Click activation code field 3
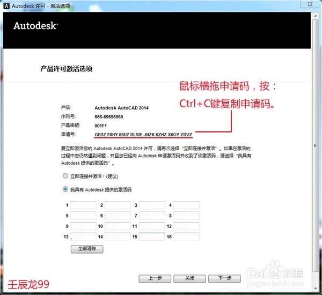Viewport: 322px width, 295px height. [152, 205]
